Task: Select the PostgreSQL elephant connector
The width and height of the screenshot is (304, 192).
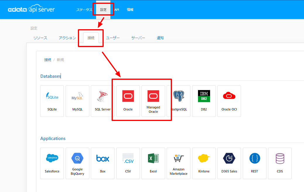Action: (x=179, y=101)
